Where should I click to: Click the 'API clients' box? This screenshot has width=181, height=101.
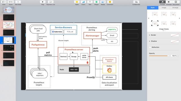click(109, 77)
